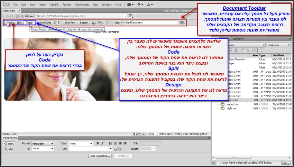Click the browser Back arrow in address bar
Viewport: 294px width, 167px height.
click(x=7, y=16)
